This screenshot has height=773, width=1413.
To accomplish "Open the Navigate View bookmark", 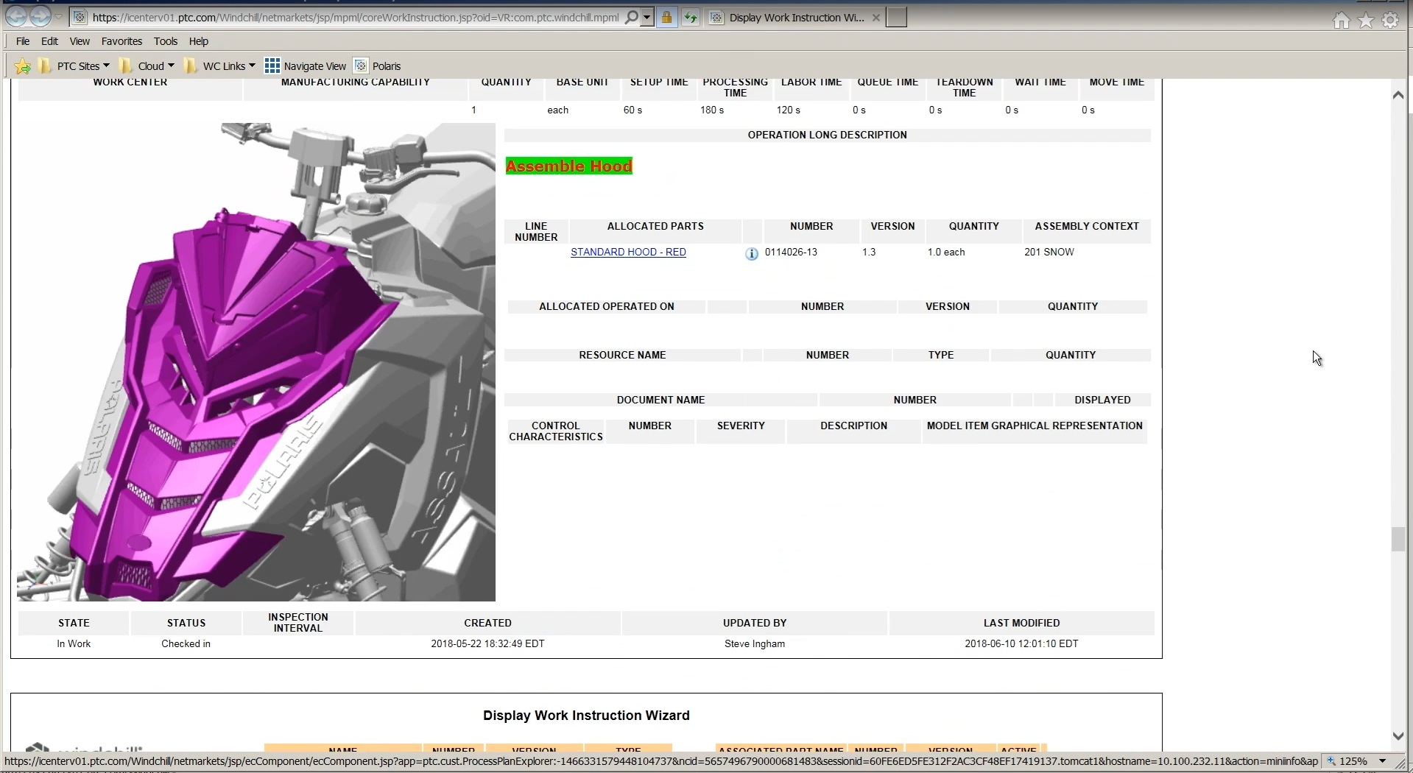I will click(305, 66).
